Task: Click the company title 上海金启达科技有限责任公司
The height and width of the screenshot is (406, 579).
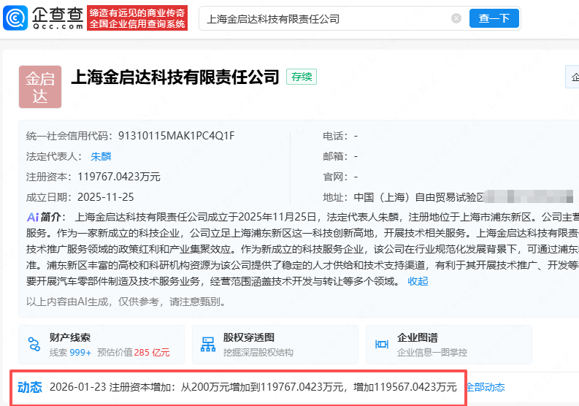Action: (175, 77)
